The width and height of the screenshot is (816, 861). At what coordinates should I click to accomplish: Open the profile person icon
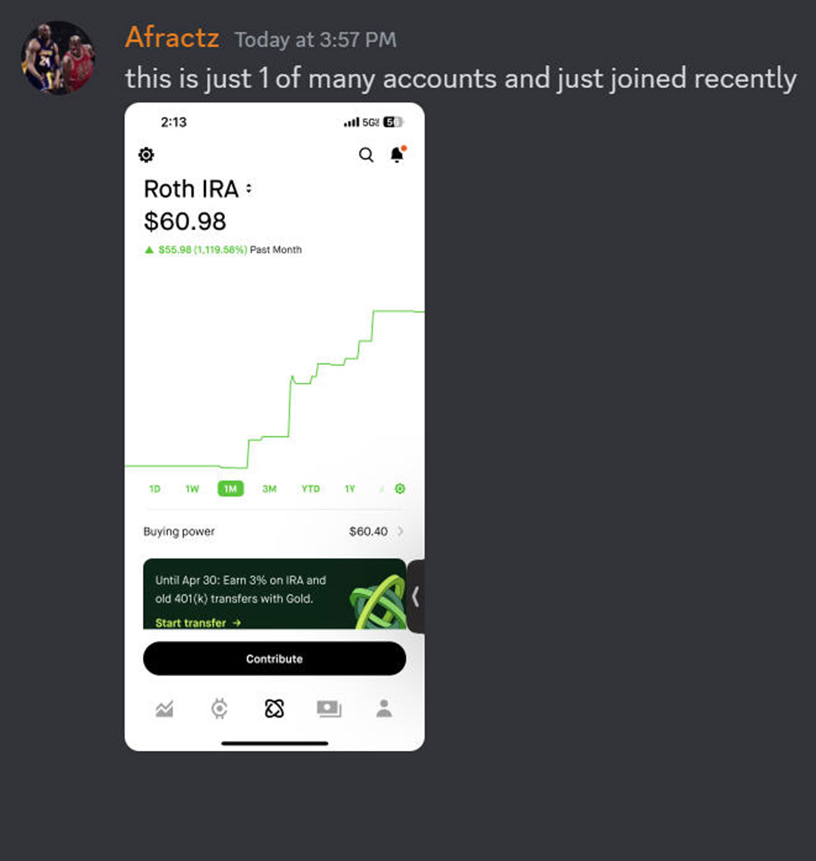tap(384, 708)
